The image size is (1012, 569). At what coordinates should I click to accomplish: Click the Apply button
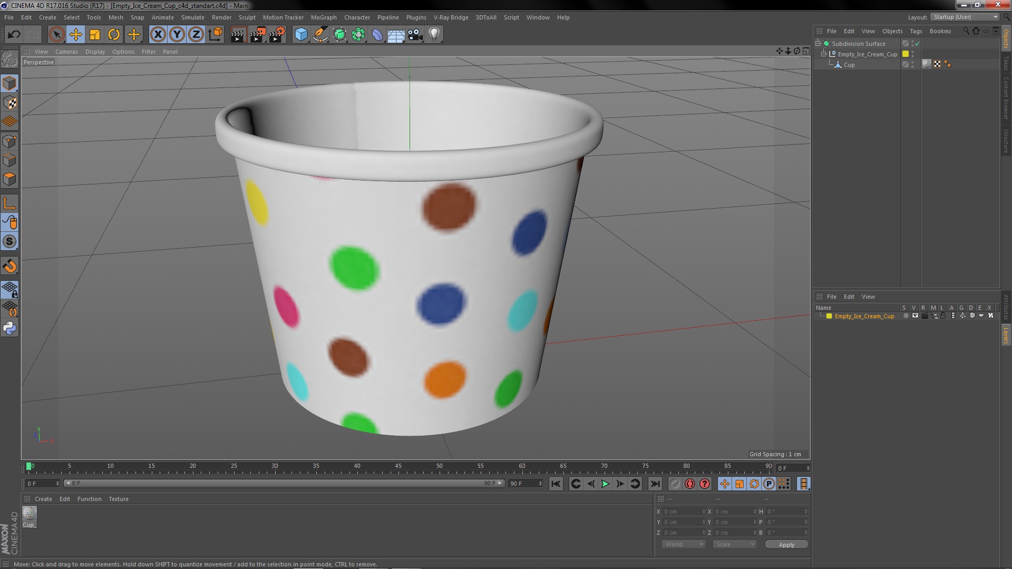tap(786, 544)
